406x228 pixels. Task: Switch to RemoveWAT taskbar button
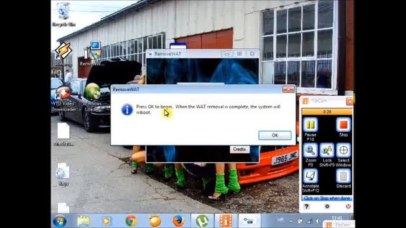click(x=249, y=221)
